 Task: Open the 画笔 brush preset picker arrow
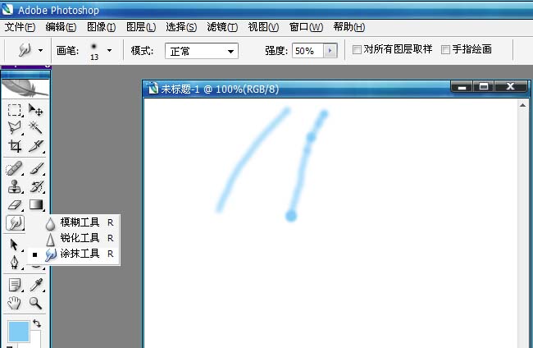109,50
